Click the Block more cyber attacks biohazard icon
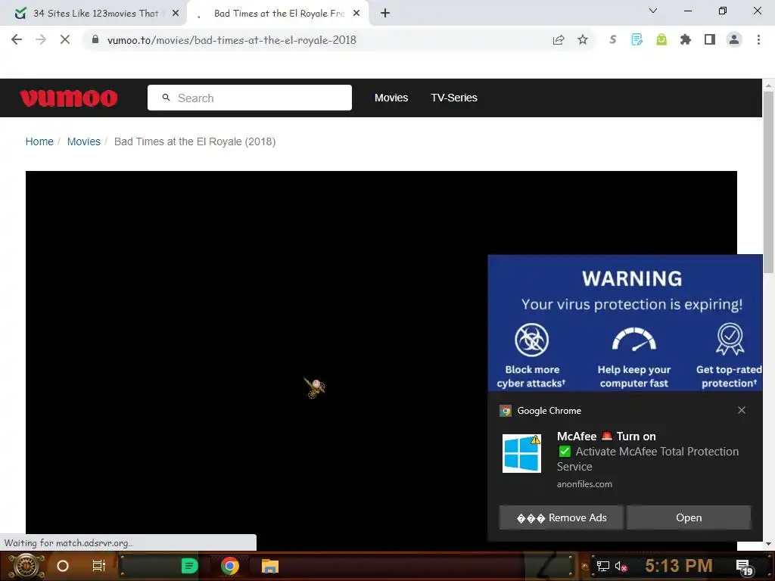This screenshot has width=775, height=581. [x=531, y=340]
